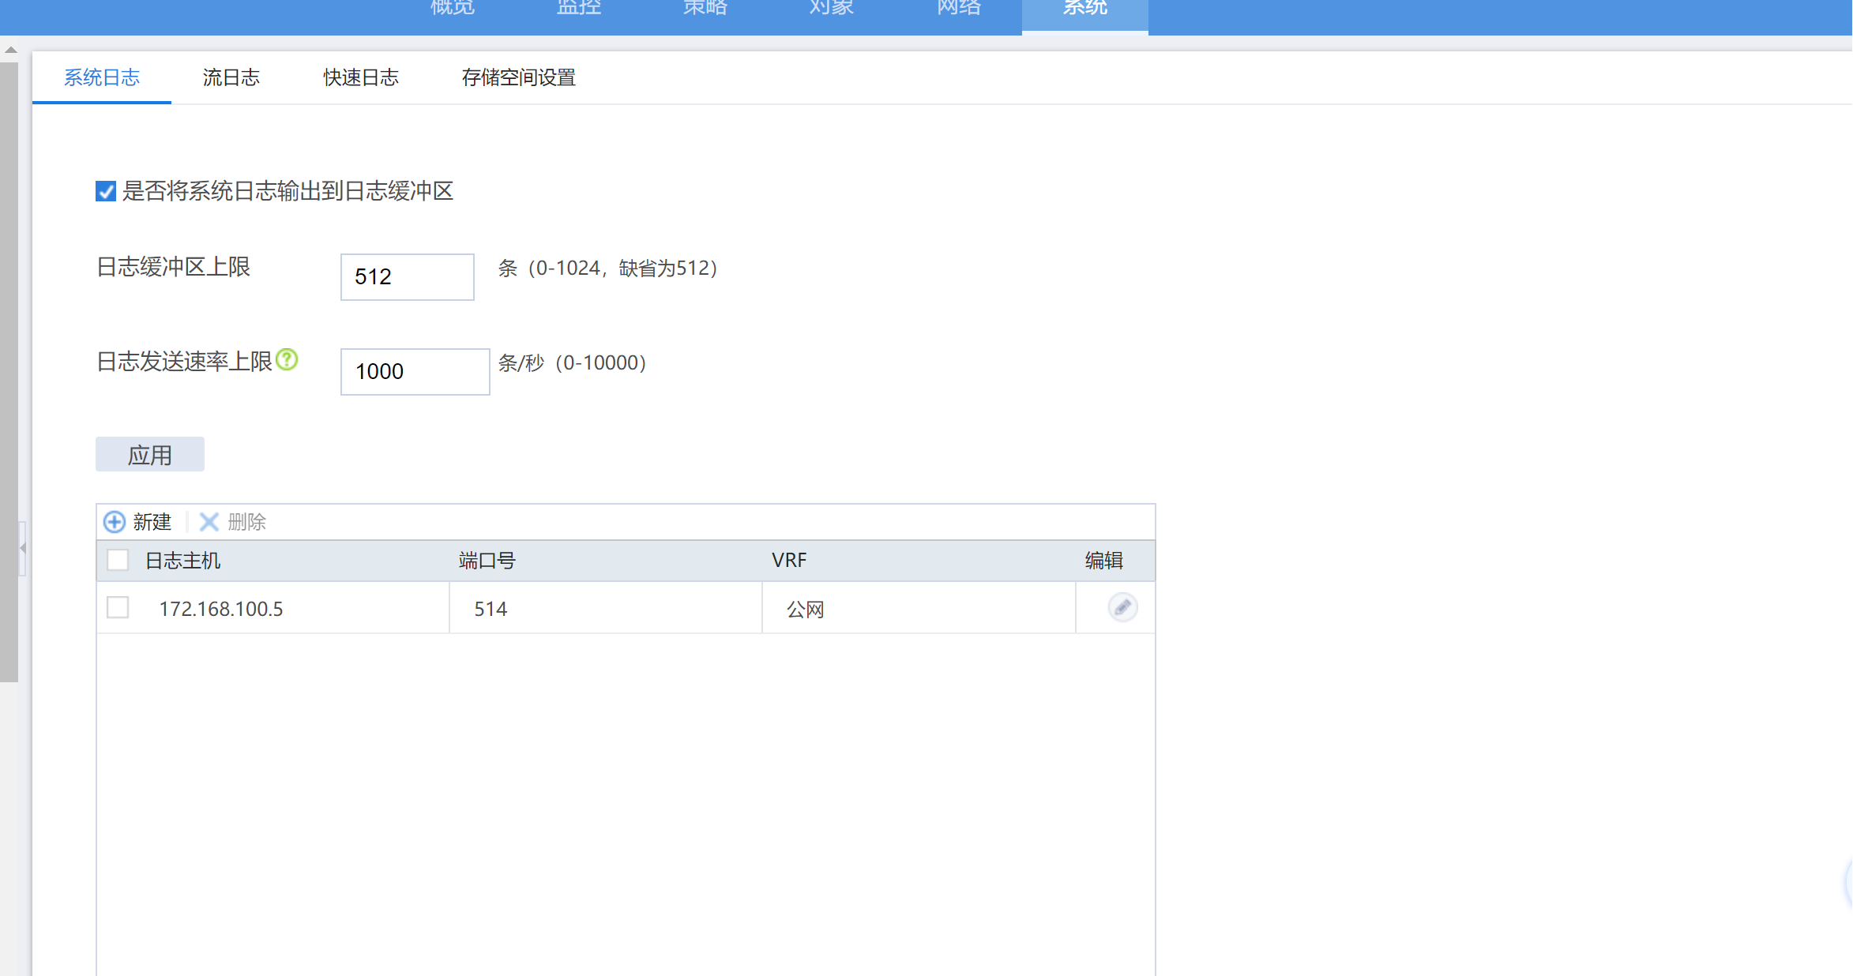Click the vertical scrollbar thumb on left

9,371
